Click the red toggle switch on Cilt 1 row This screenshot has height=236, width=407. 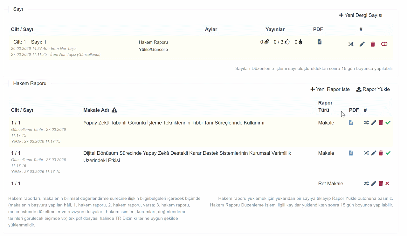click(x=384, y=44)
